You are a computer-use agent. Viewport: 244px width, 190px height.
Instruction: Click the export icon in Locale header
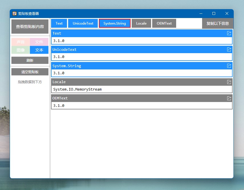click(x=229, y=82)
